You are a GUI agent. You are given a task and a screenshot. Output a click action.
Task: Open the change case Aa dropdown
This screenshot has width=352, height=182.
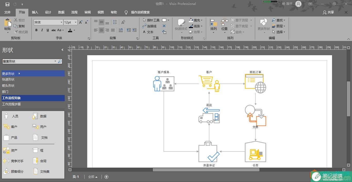pos(61,30)
